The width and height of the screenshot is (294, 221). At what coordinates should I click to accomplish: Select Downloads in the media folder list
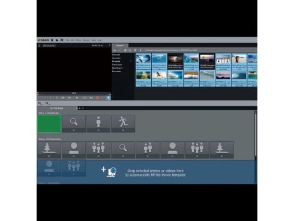(116, 71)
